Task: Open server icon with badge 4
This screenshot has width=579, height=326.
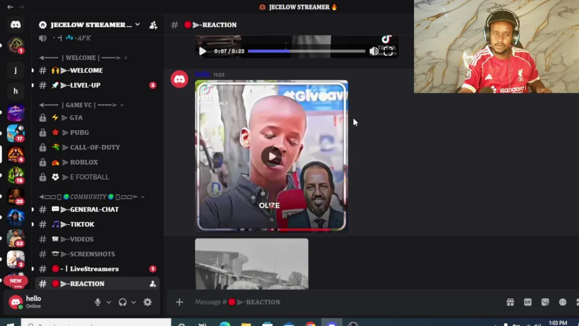Action: [15, 154]
